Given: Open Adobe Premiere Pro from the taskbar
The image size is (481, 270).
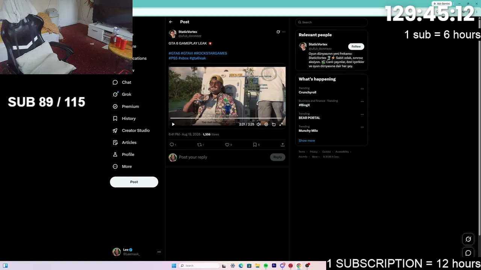Looking at the screenshot, I should (x=274, y=266).
